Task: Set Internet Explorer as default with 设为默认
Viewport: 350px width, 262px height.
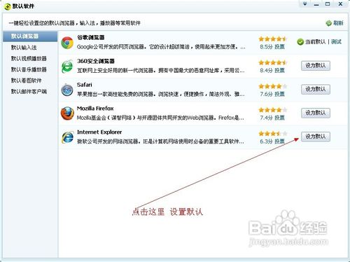Action: pos(316,137)
